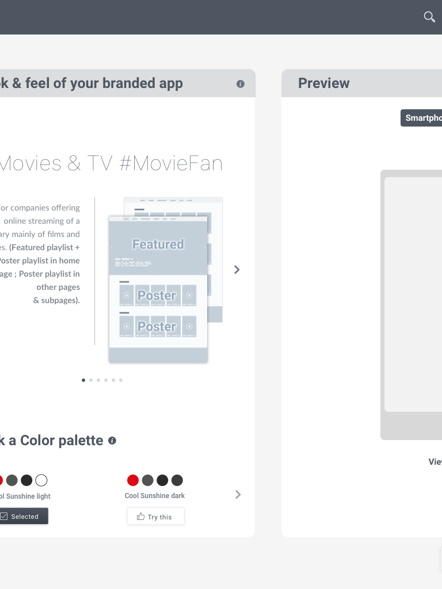Try the Cool Sunshine dark palette

155,517
